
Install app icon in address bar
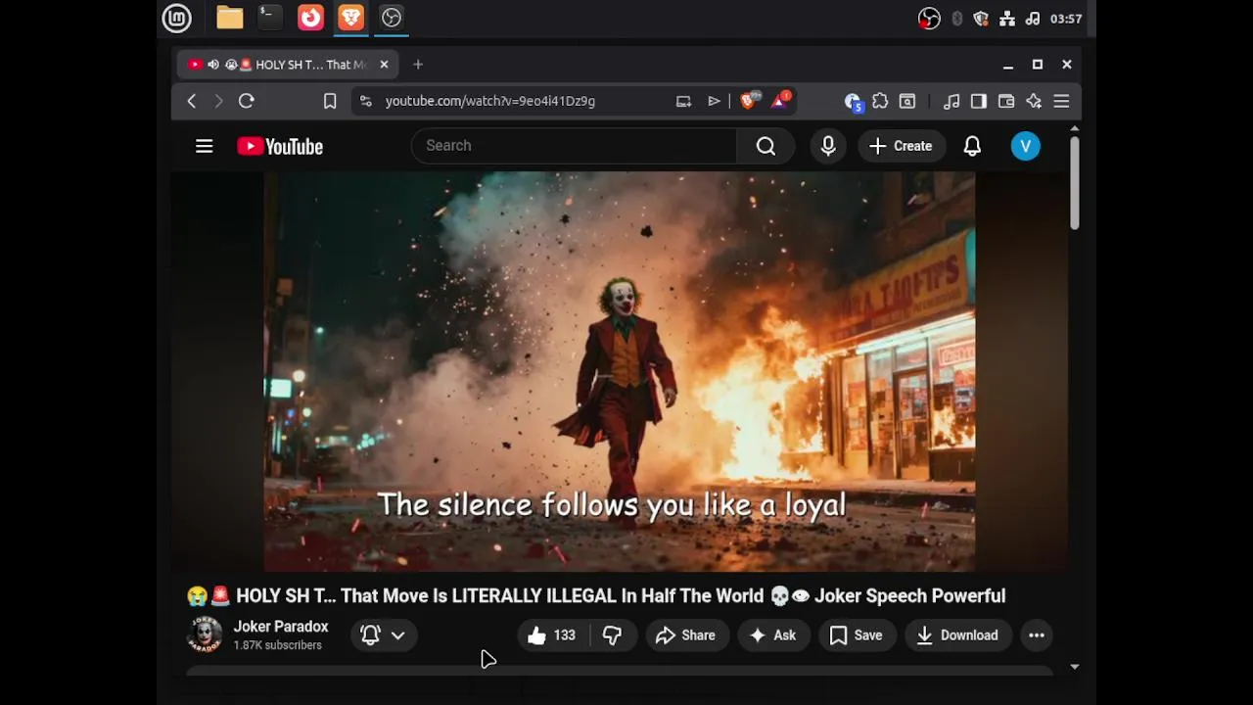point(683,101)
